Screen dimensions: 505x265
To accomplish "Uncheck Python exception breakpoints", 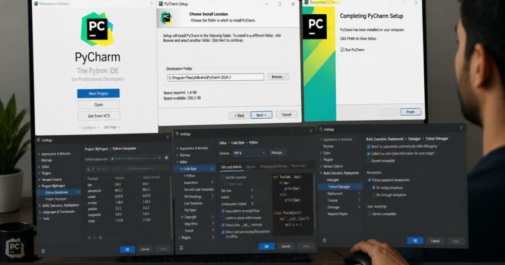I will (x=369, y=180).
